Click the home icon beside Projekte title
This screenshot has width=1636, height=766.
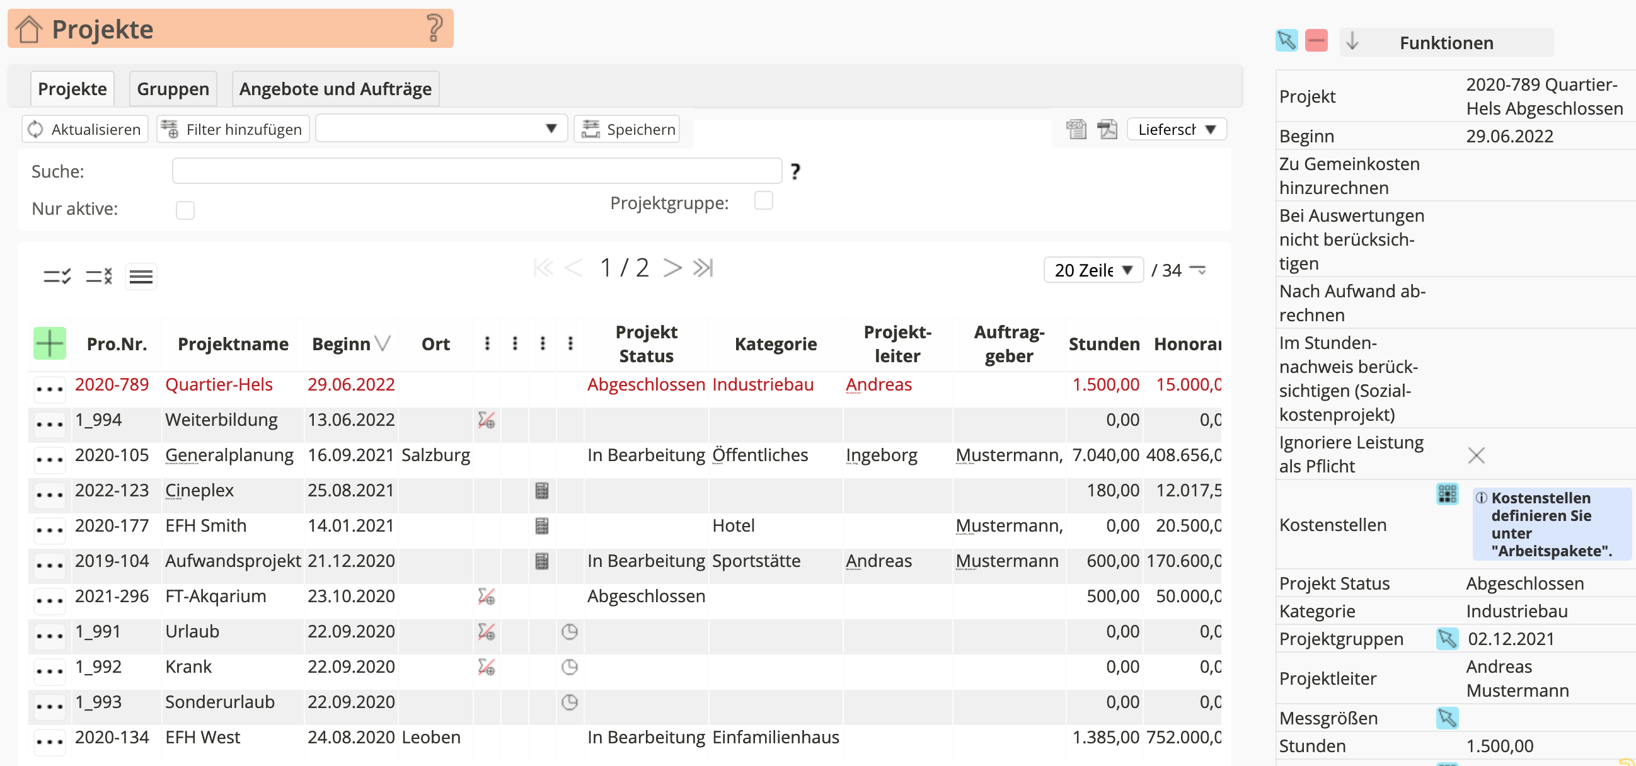pyautogui.click(x=29, y=29)
